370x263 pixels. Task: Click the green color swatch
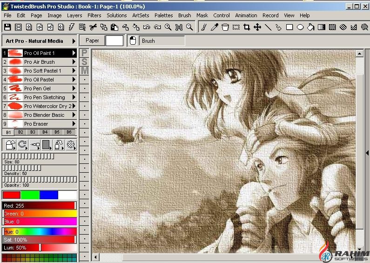point(30,195)
